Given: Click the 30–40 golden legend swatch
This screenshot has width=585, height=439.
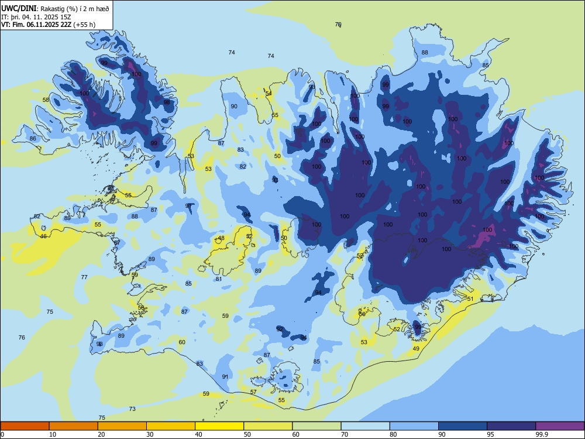Looking at the screenshot, I should (171, 426).
